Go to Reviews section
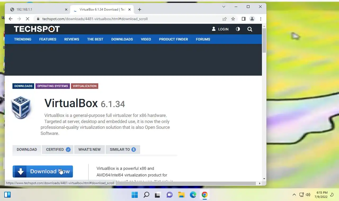Screen dimensions: 339x201 click(72, 39)
